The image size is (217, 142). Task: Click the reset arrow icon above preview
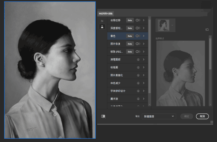tap(207, 30)
